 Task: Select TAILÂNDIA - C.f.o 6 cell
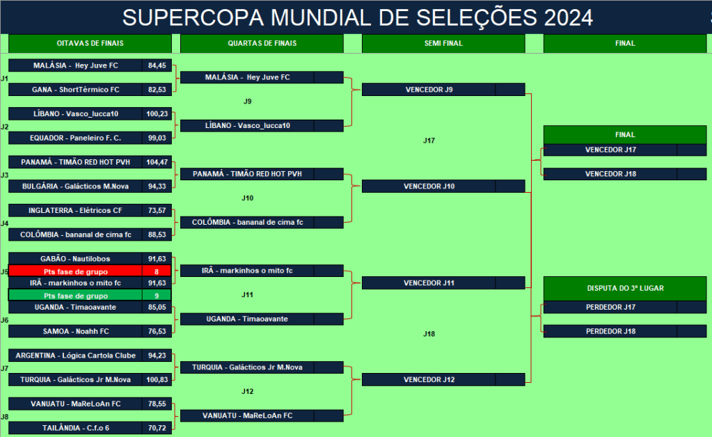coord(75,428)
